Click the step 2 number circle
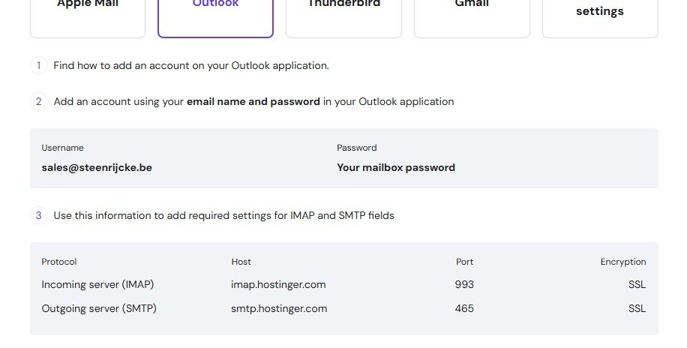Screen dimensions: 687x348 click(x=39, y=101)
